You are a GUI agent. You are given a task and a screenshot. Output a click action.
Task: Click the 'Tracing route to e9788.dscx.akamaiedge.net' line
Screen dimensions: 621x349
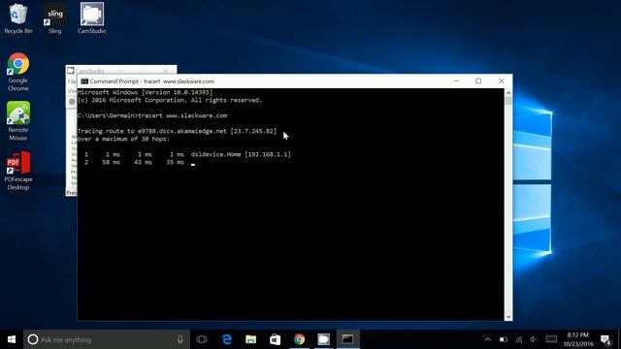[x=177, y=131]
